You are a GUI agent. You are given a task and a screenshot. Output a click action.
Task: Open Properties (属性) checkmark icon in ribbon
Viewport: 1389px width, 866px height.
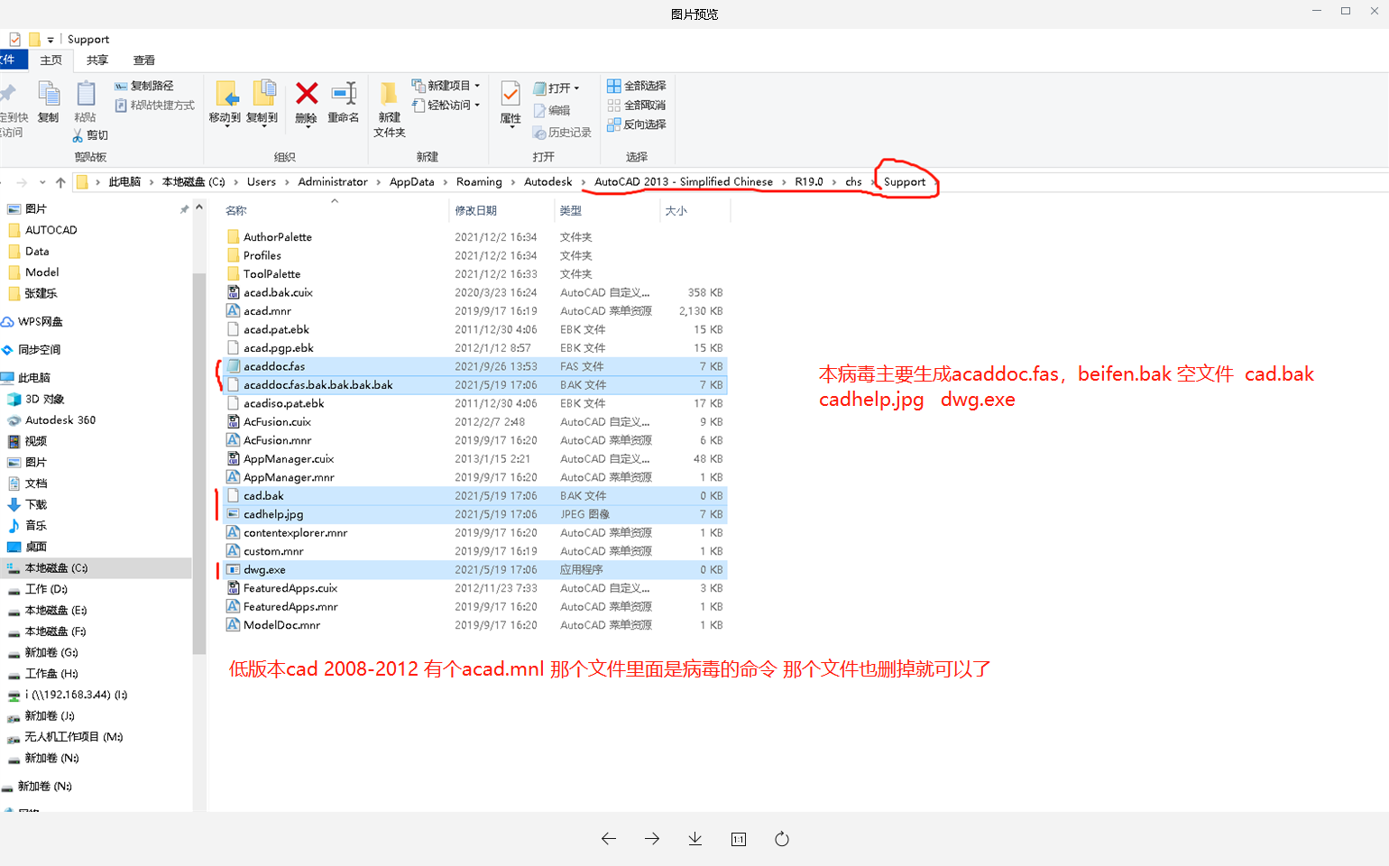(x=511, y=94)
